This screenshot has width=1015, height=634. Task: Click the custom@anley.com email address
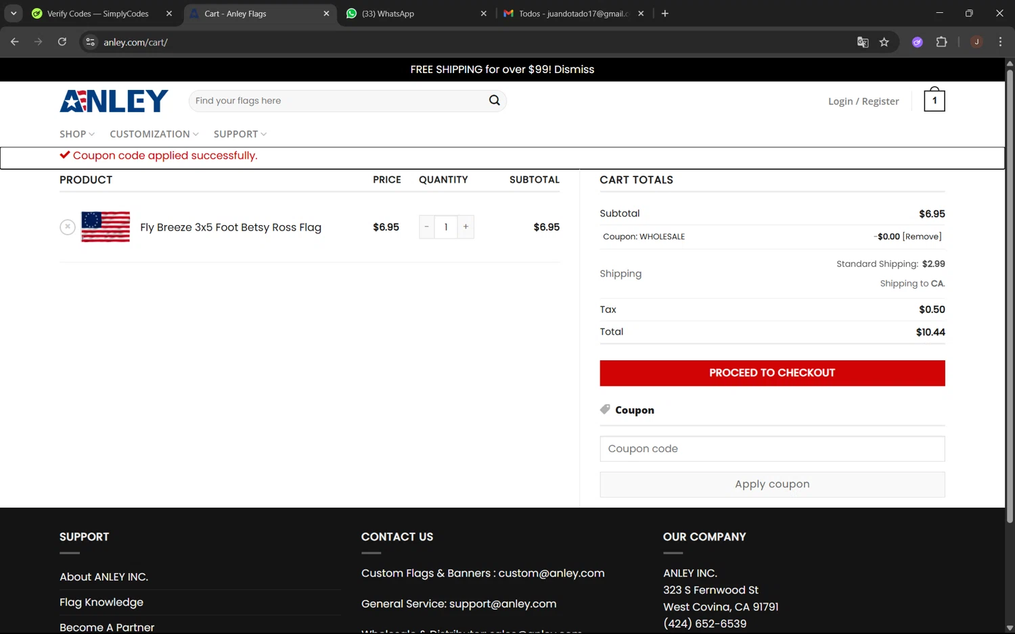pos(551,573)
